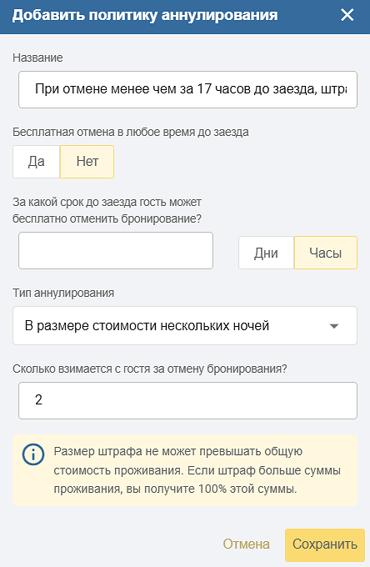Click the Сохранить button

pyautogui.click(x=325, y=545)
